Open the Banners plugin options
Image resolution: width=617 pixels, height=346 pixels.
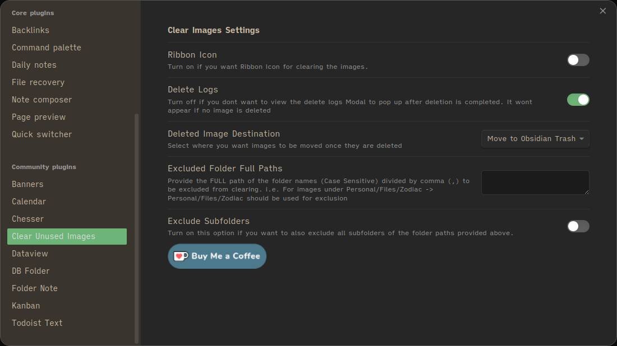[x=27, y=184]
